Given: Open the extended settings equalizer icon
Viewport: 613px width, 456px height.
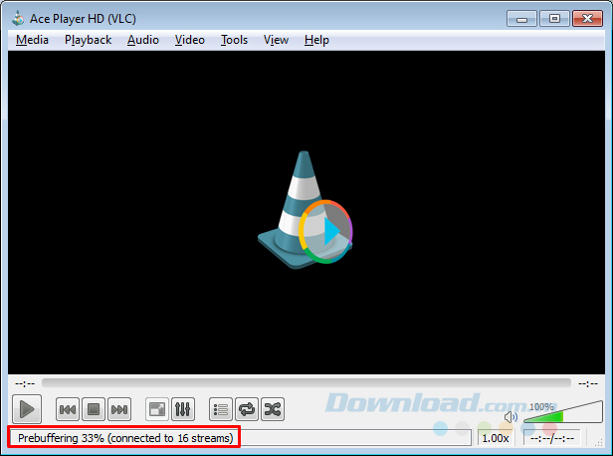Looking at the screenshot, I should [x=182, y=409].
